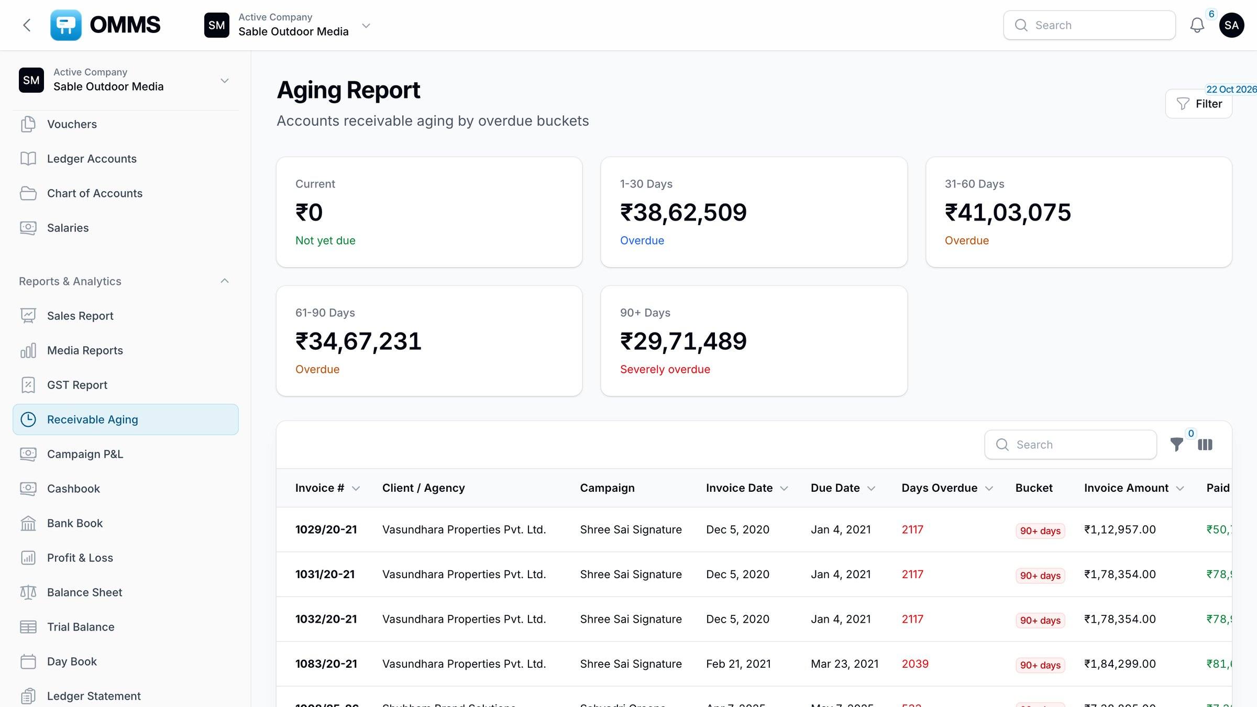Click the 1-30 Days summary card

point(754,212)
